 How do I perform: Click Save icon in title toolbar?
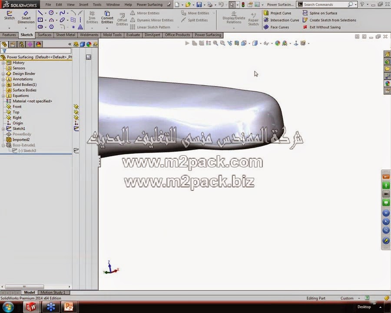tap(199, 4)
